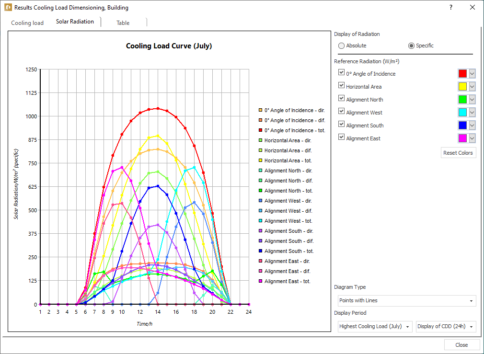Click the Diagram Type label

350,287
